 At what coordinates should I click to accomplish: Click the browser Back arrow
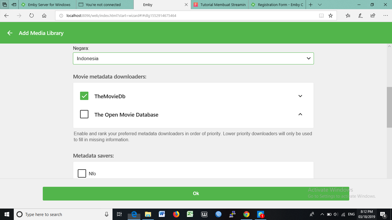pos(6,16)
